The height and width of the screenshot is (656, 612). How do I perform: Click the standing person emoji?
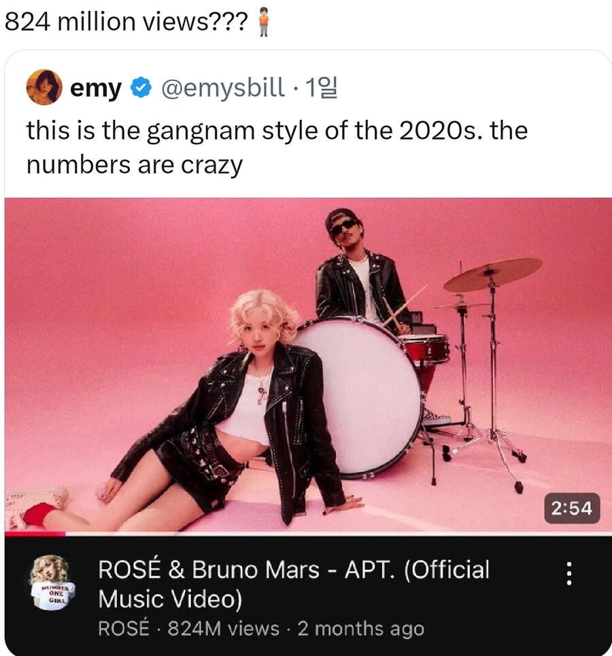(x=265, y=24)
